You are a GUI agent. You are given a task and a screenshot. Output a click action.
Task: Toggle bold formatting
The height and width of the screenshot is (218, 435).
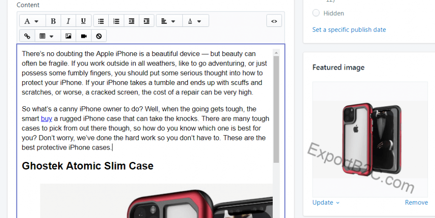[x=53, y=21]
